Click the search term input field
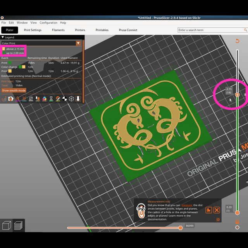Image resolution: width=248 pixels, height=248 pixels. pos(211,30)
